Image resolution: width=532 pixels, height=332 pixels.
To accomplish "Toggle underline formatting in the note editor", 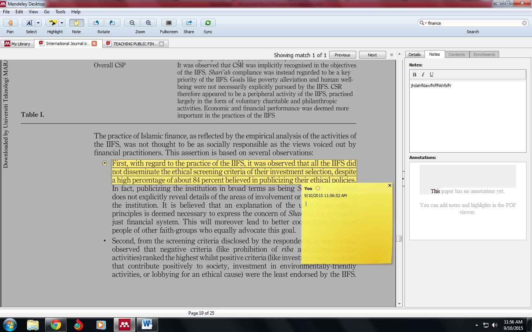I will [431, 74].
